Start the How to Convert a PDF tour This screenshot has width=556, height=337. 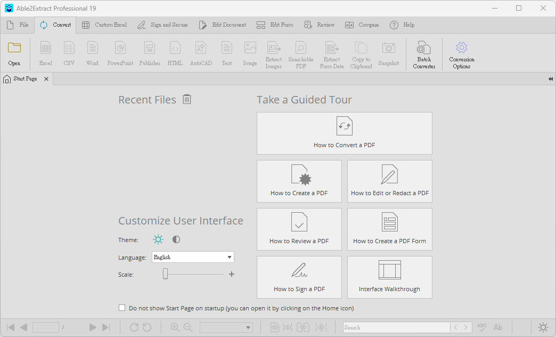coord(344,133)
